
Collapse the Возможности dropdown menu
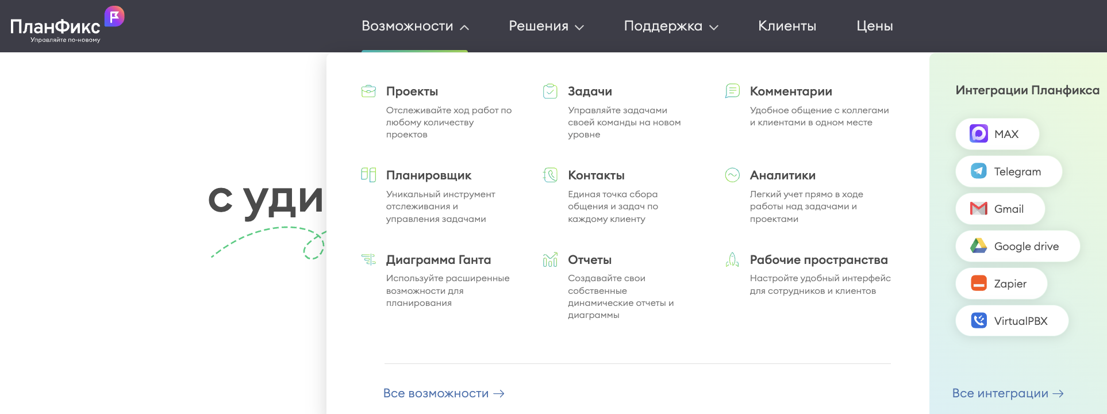point(415,26)
